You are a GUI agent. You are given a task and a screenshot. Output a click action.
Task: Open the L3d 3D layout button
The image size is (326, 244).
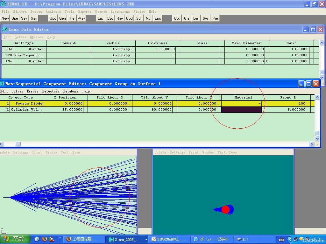[x=110, y=18]
